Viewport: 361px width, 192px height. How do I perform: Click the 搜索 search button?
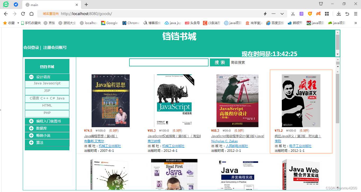tap(220, 62)
